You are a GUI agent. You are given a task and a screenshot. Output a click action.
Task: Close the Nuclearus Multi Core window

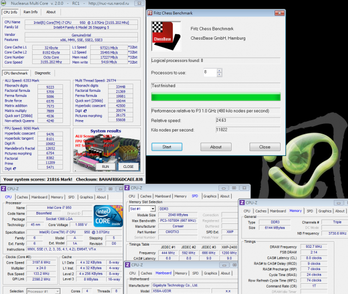tap(139, 3)
